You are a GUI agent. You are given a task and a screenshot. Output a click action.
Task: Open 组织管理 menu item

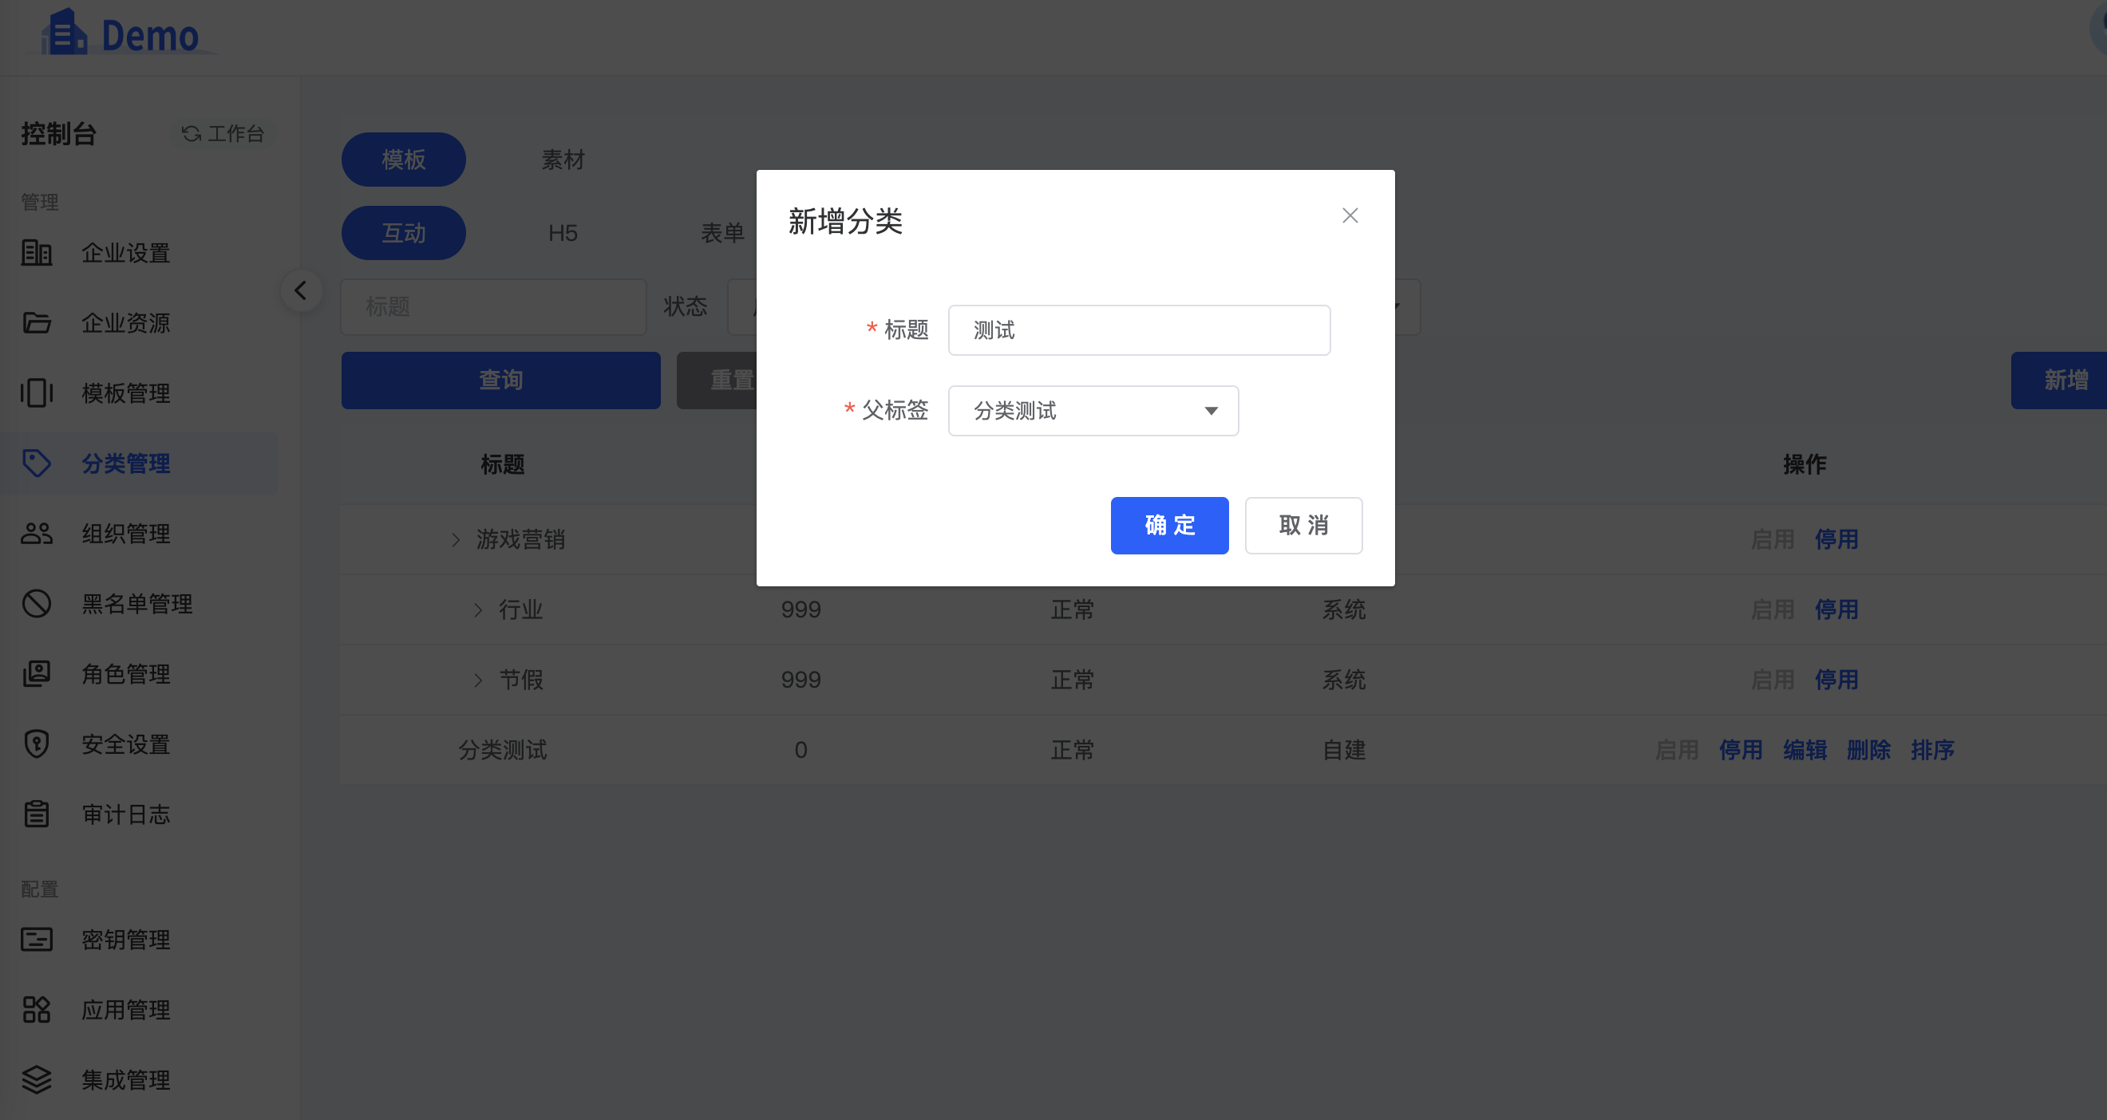point(126,533)
